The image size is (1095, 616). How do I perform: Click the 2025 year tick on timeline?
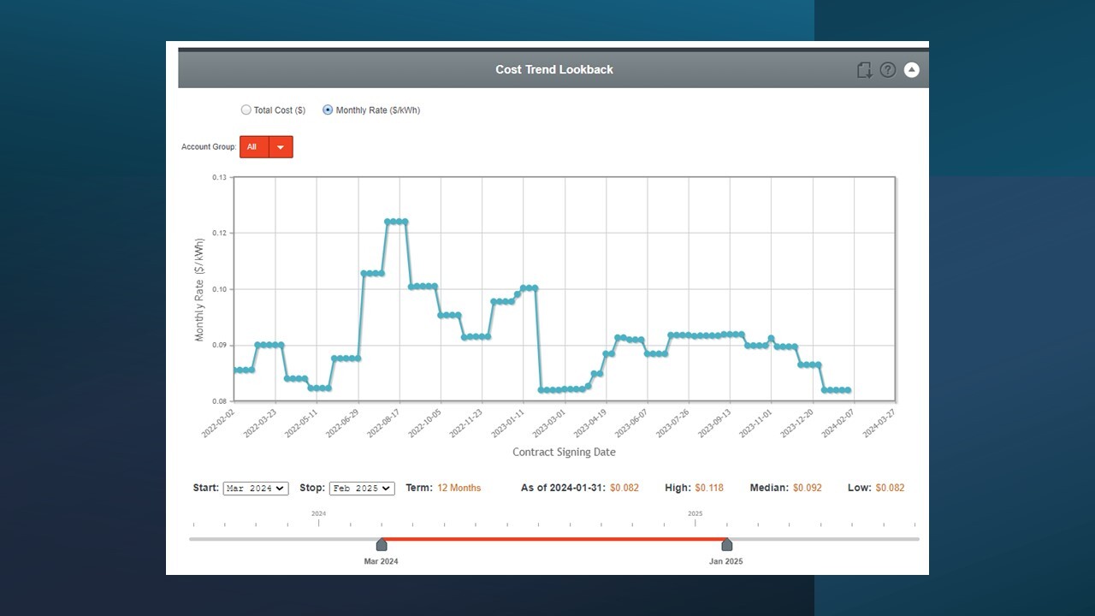[x=695, y=521]
